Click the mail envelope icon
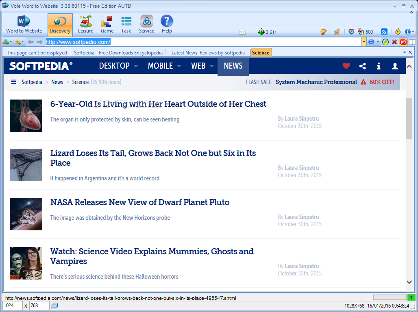The image size is (418, 312). click(242, 32)
